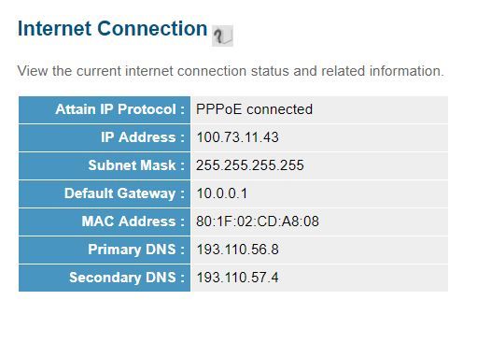Click the word Connection in the title
Viewport: 491px width, 343px height.
click(152, 29)
